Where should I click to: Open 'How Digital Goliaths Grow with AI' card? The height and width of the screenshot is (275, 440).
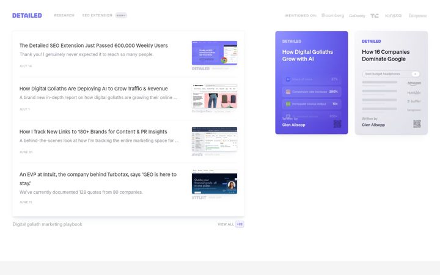[312, 82]
